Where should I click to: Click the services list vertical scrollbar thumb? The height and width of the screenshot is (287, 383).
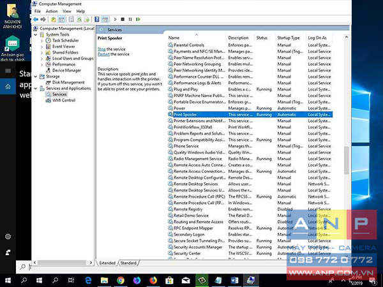pyautogui.click(x=347, y=160)
